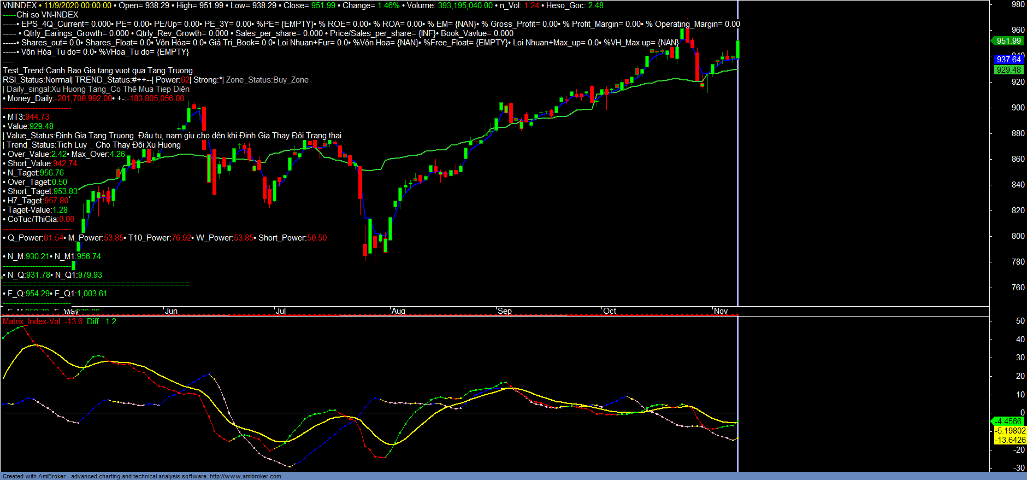Click the yellow -13.6426 indicator value label

(x=1010, y=440)
